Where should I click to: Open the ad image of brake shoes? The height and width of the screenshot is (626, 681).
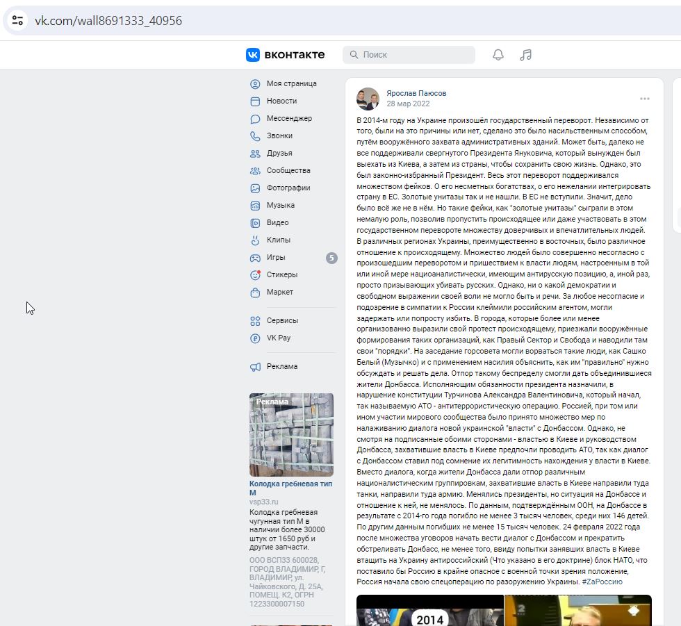coord(291,435)
